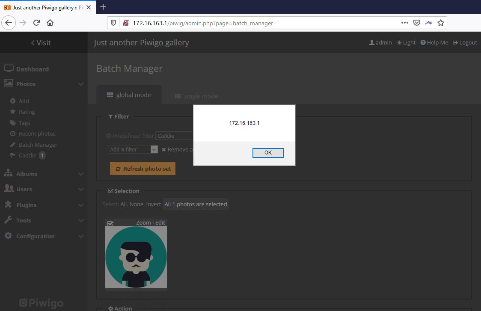The width and height of the screenshot is (481, 311).
Task: Click the browser Back arrow
Action: pyautogui.click(x=9, y=23)
